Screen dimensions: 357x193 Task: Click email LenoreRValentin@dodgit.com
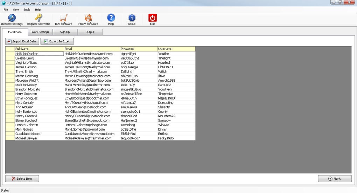tap(92, 125)
